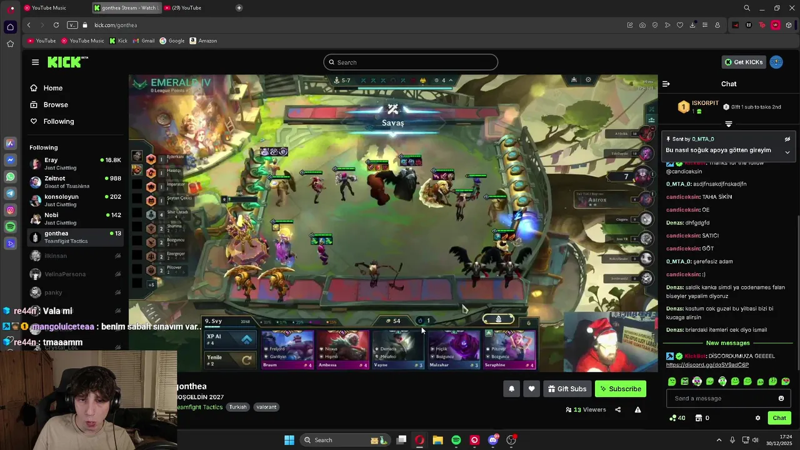Click the first green emote in quick emote row
This screenshot has width=800, height=450.
pyautogui.click(x=672, y=381)
